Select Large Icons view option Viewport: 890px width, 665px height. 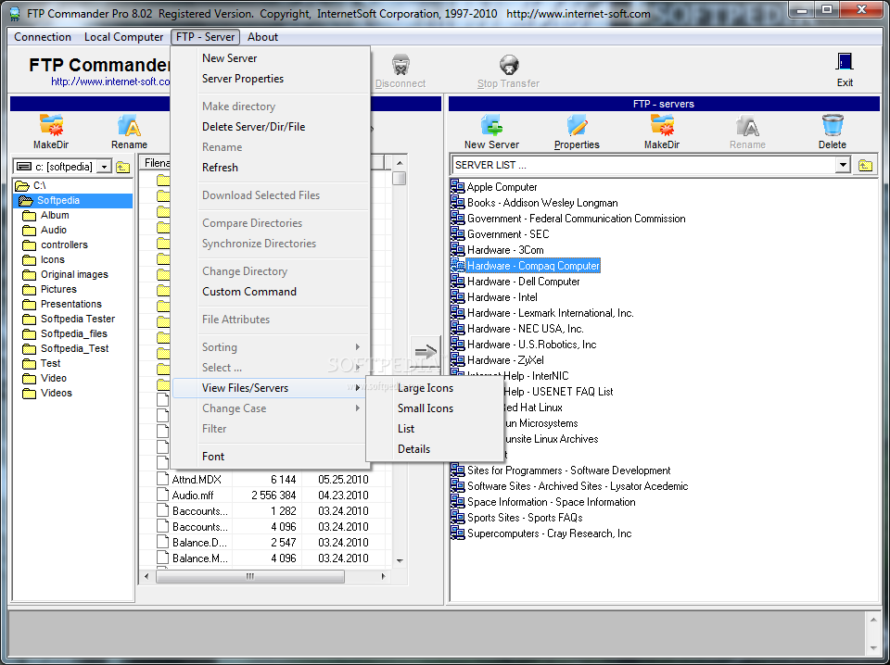pos(434,388)
